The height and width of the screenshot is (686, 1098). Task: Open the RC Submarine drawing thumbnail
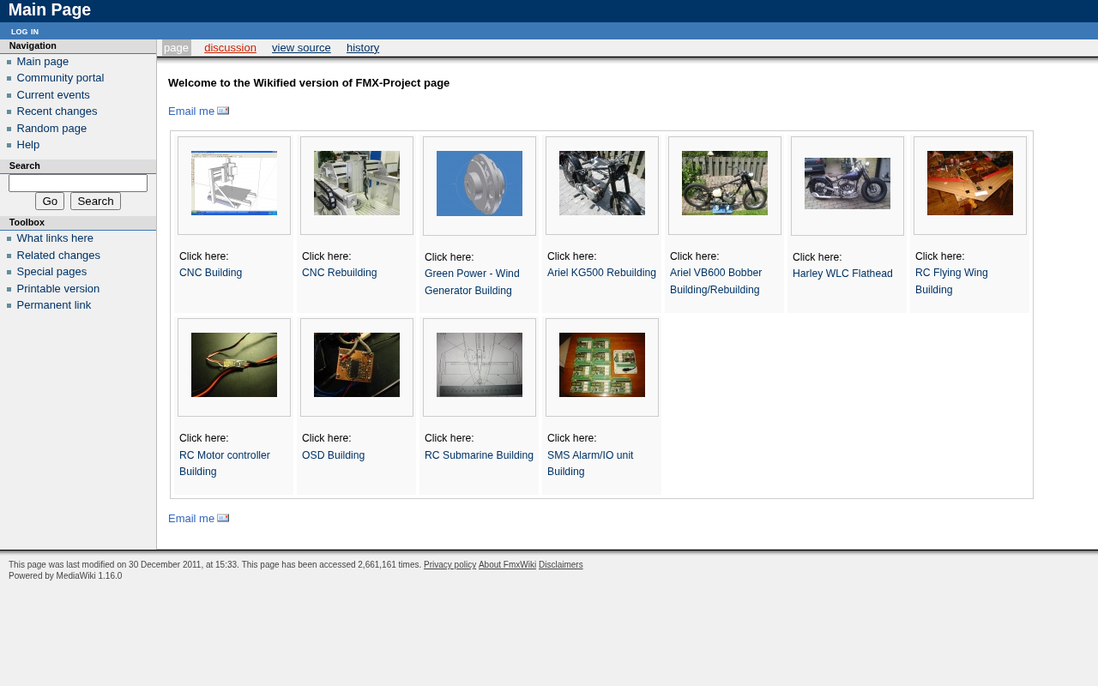click(x=480, y=365)
